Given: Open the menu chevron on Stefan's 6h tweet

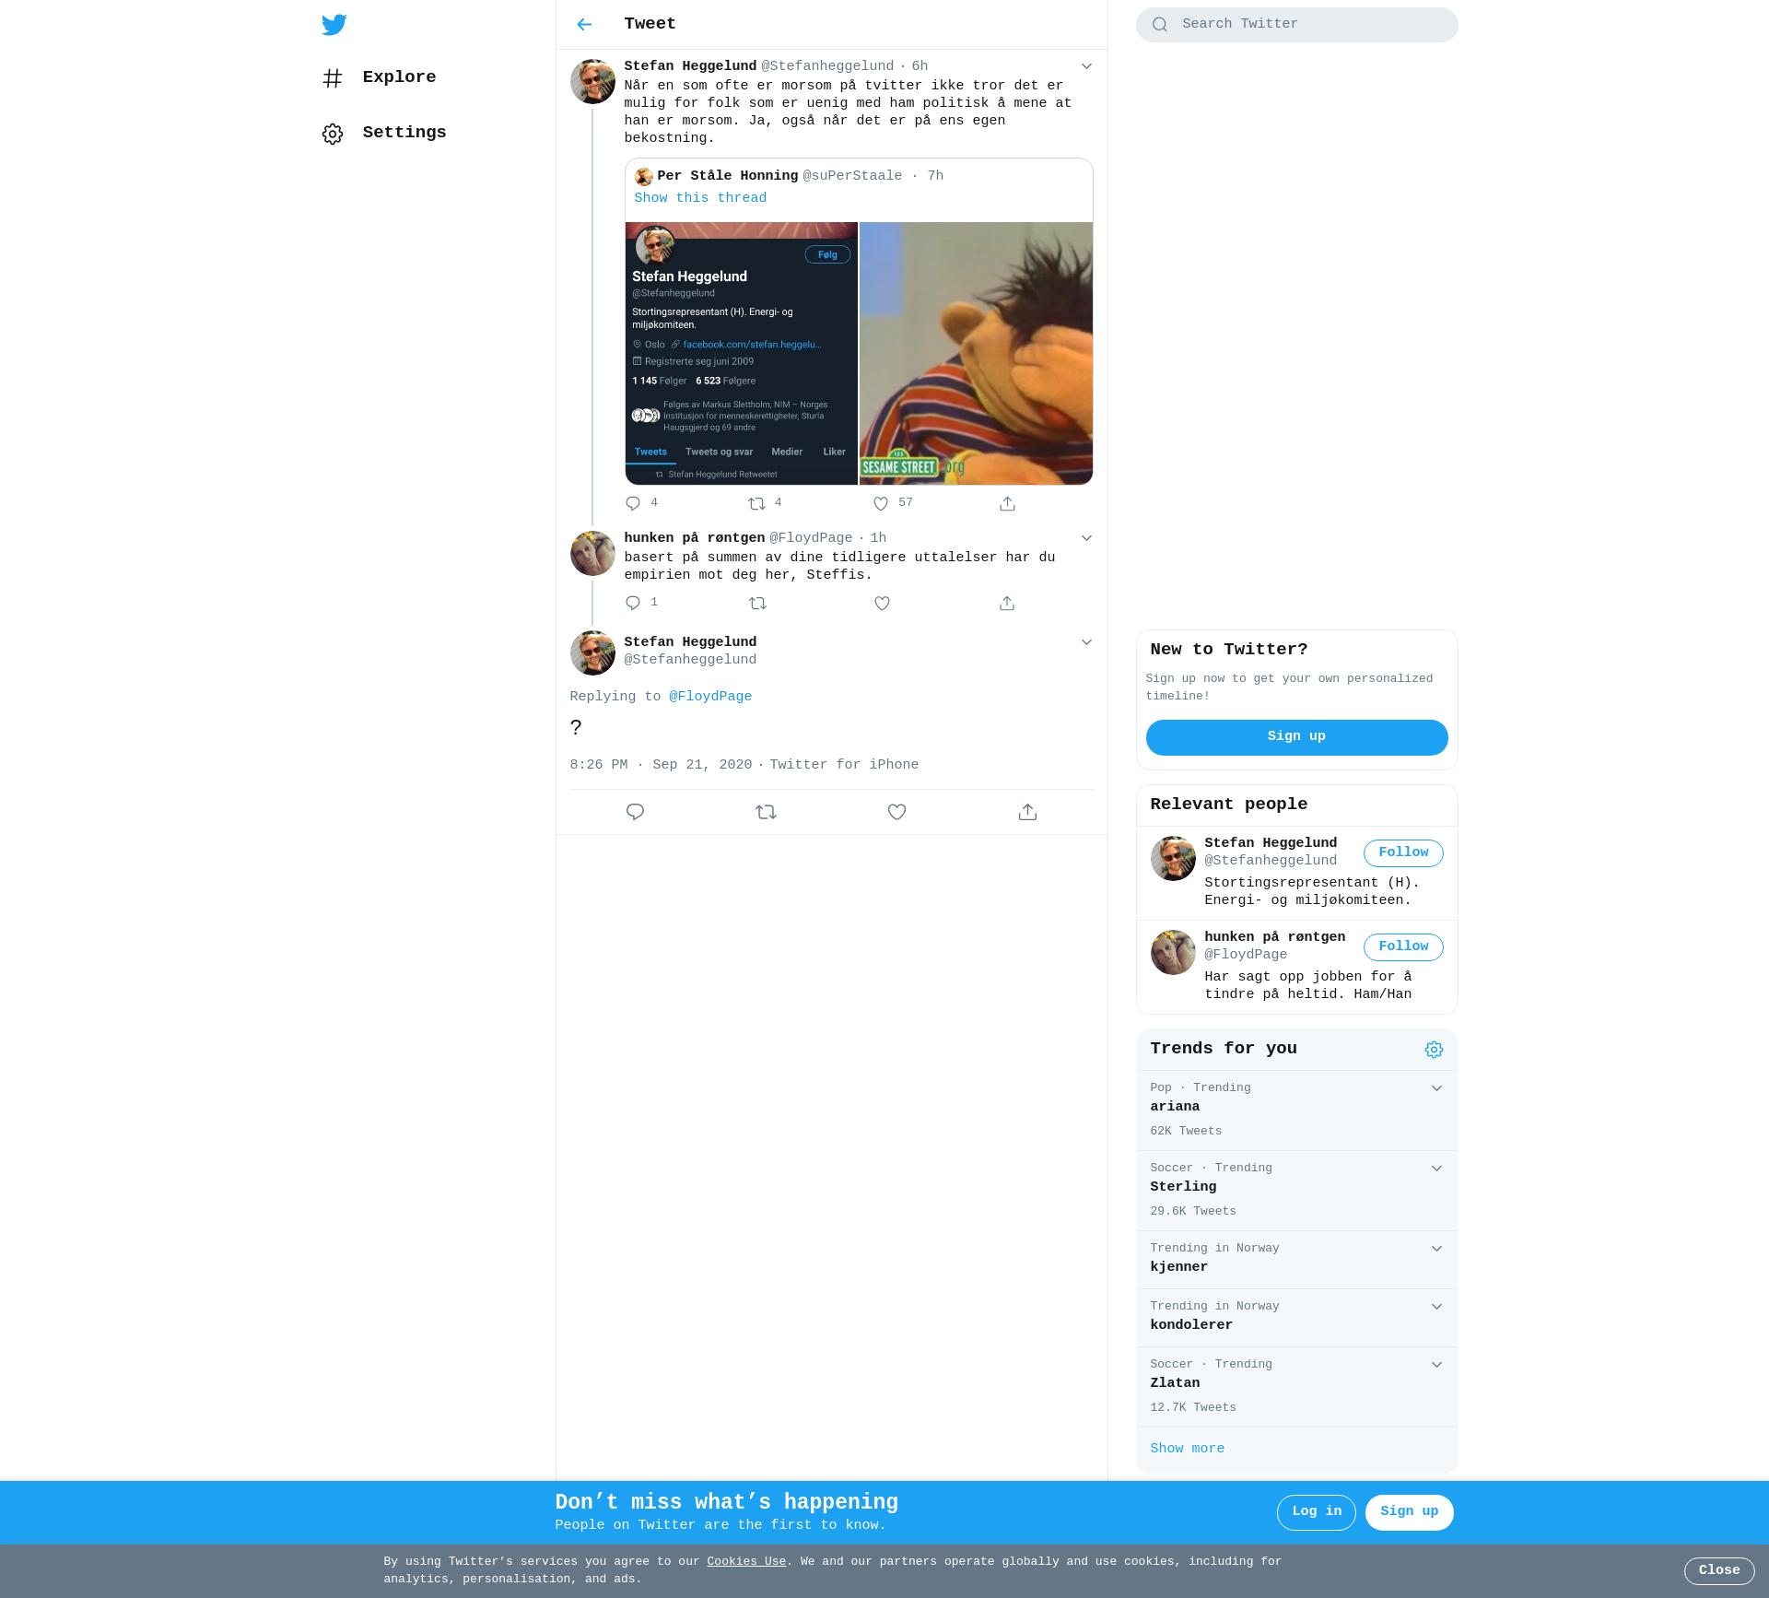Looking at the screenshot, I should pyautogui.click(x=1086, y=66).
